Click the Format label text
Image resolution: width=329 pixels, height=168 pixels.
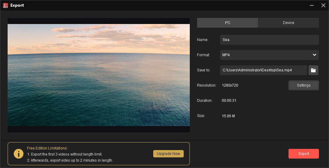(203, 55)
